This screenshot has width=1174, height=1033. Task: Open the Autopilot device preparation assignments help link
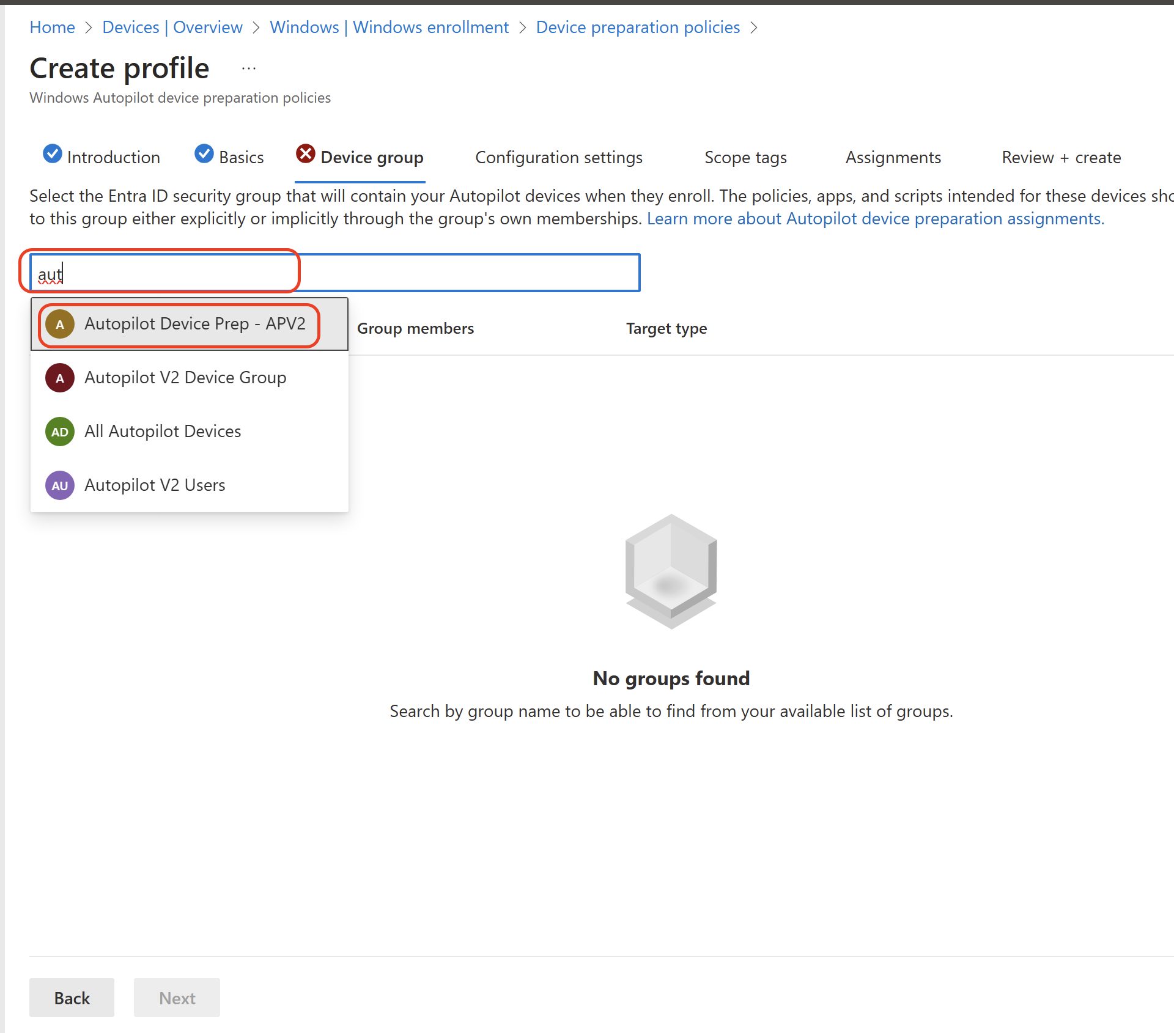(x=874, y=218)
